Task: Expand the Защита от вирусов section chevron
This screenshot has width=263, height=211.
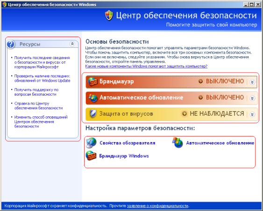Action: click(252, 114)
